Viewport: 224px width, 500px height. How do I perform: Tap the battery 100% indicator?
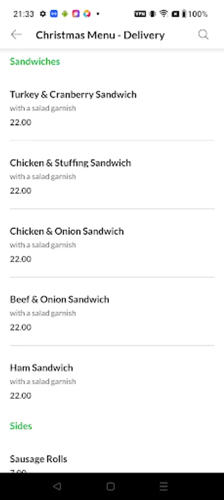(x=195, y=14)
